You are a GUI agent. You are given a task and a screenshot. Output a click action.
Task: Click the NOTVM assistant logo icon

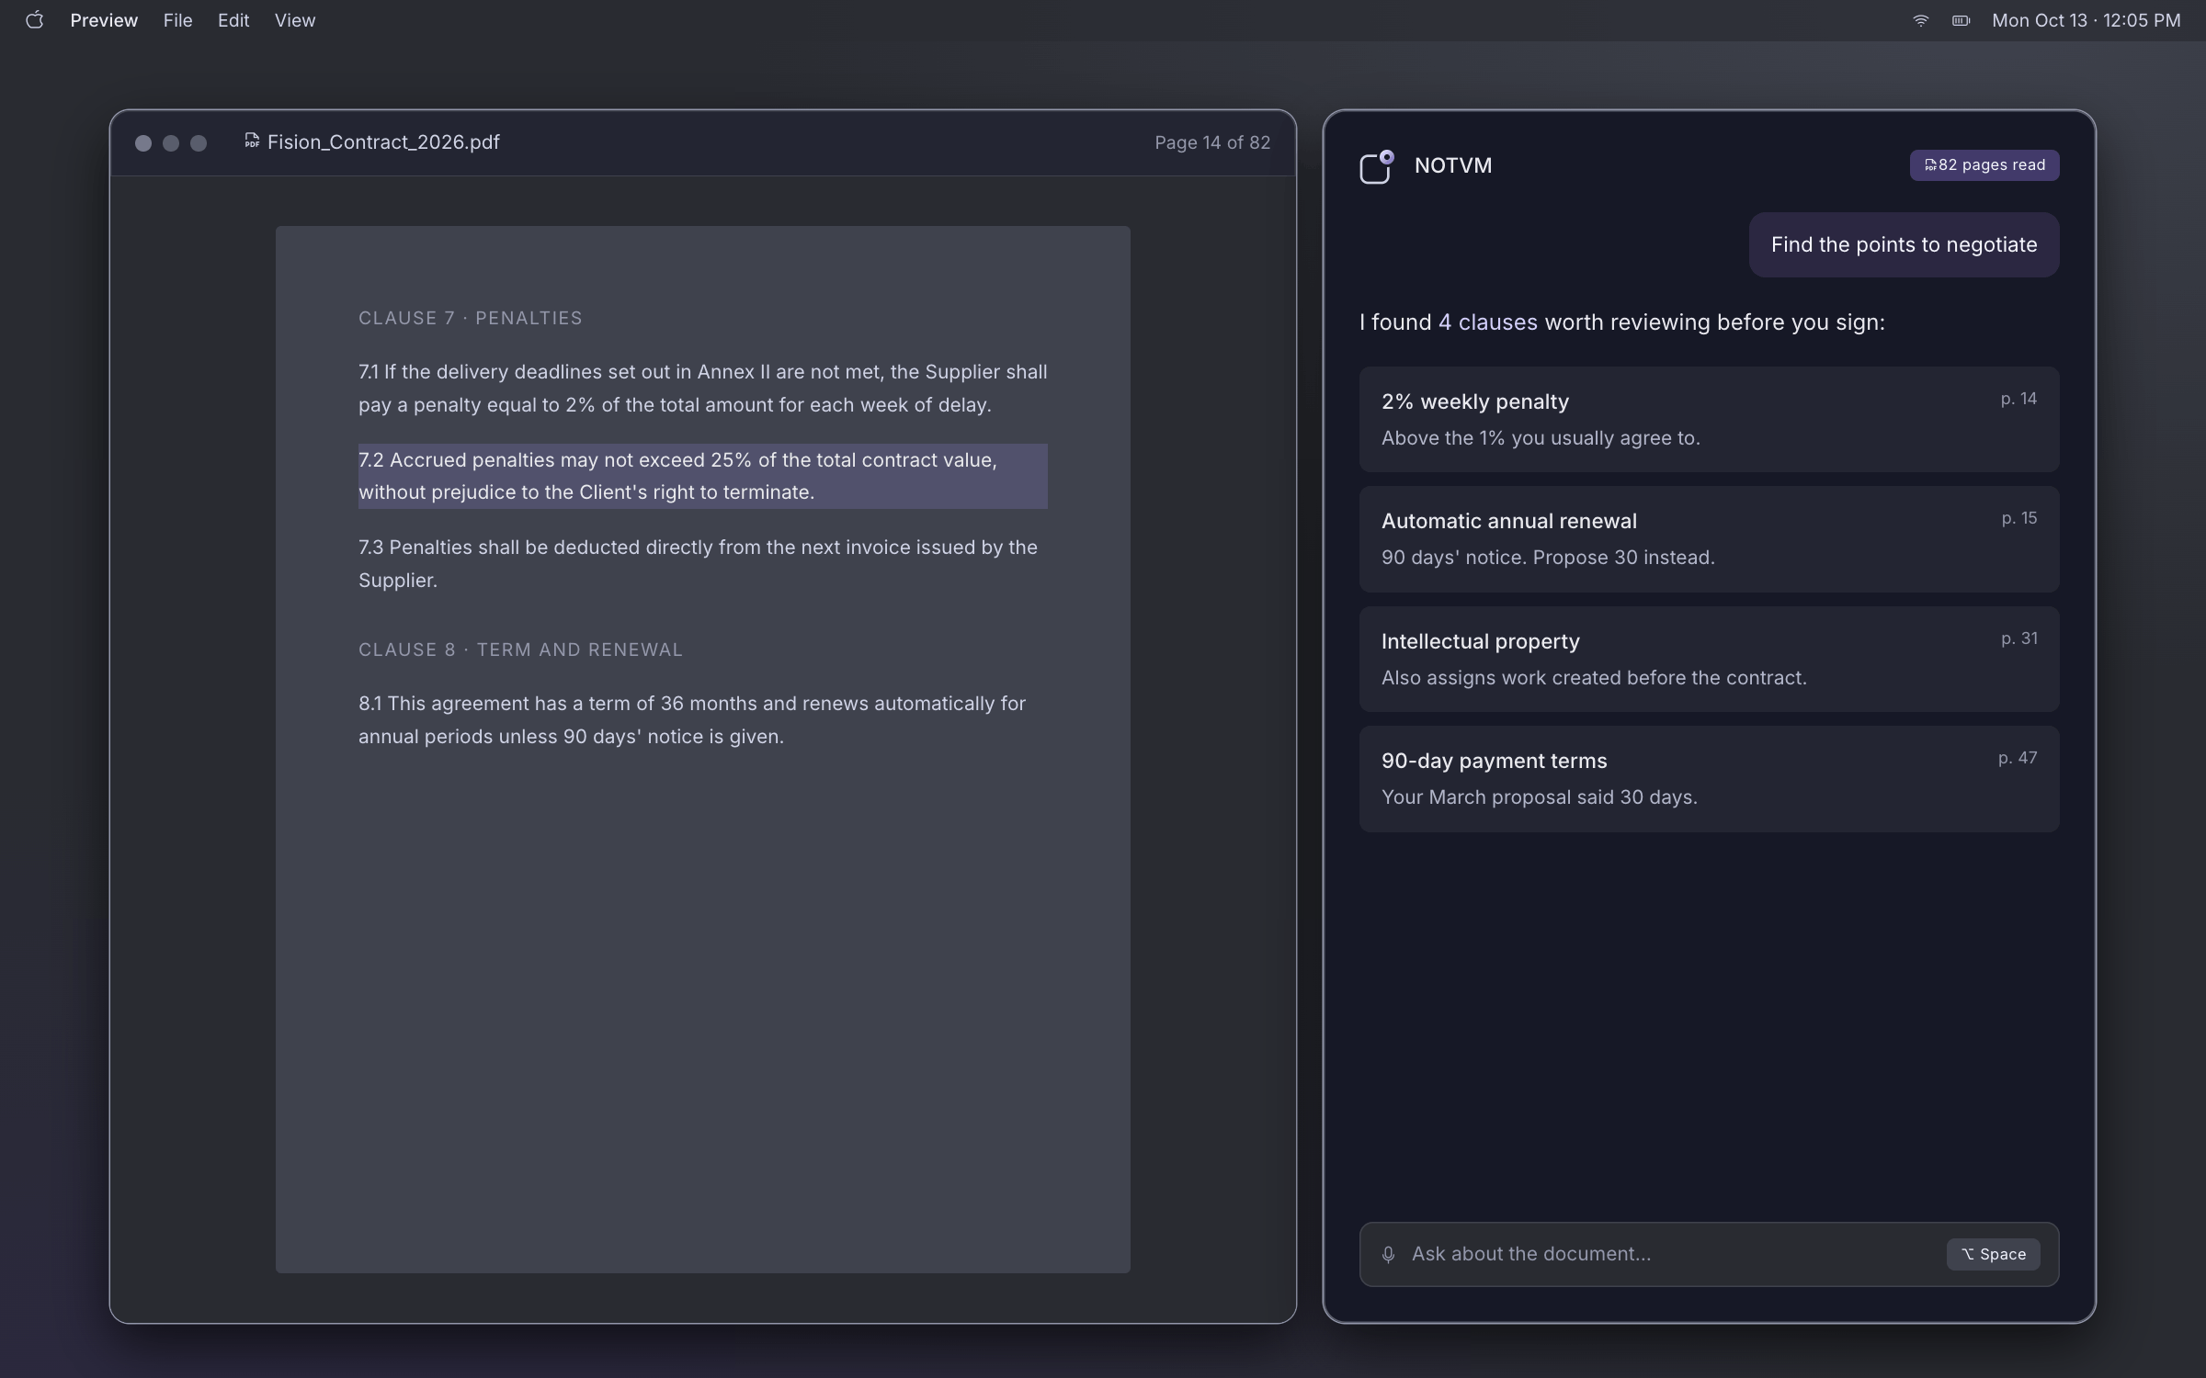point(1377,167)
